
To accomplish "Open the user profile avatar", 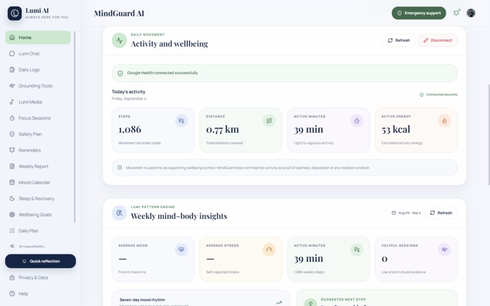I will 471,13.
